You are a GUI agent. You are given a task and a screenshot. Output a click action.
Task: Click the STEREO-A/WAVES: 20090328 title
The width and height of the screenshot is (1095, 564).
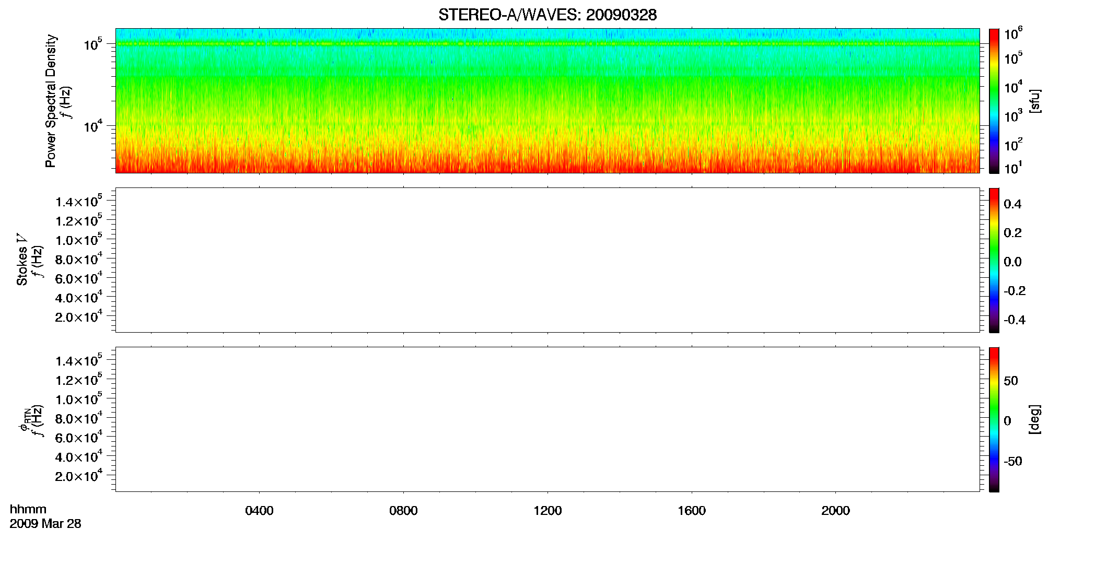coord(547,15)
